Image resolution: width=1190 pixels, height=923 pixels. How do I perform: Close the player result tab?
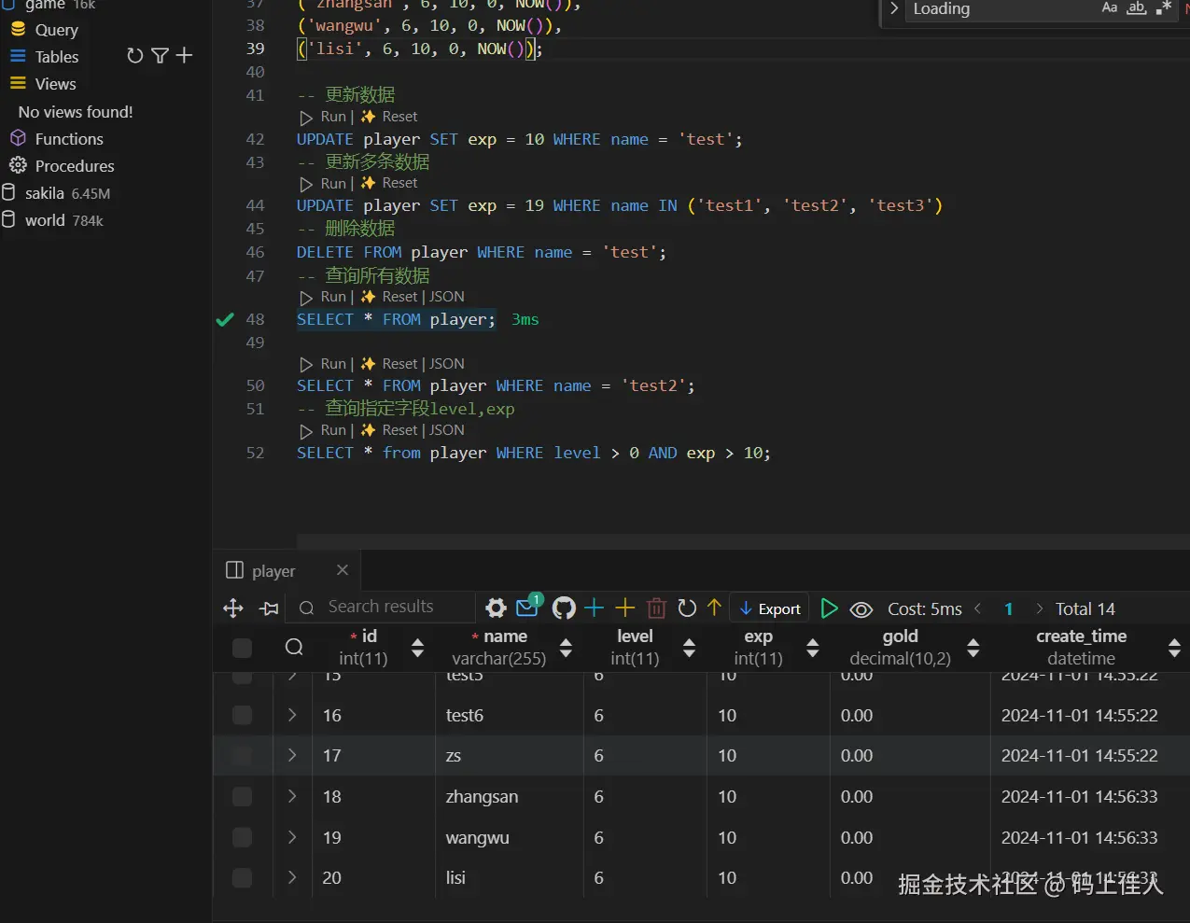coord(343,569)
